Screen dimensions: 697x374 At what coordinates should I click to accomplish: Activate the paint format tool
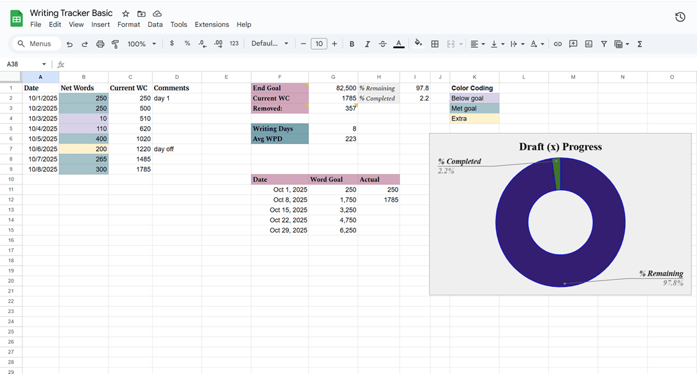[115, 44]
